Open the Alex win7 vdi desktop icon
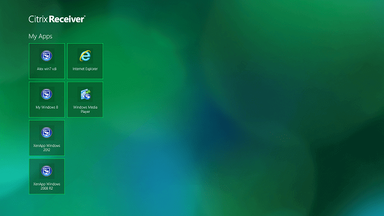Image resolution: width=384 pixels, height=216 pixels. tap(47, 56)
